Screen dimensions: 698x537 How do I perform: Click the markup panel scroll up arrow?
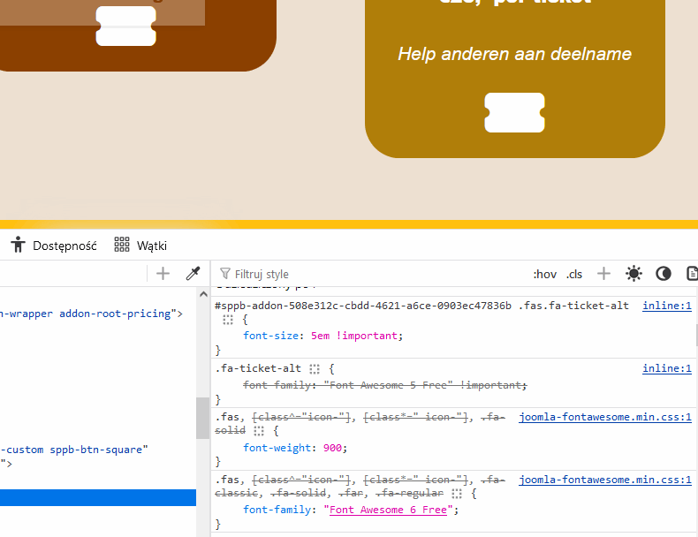click(x=202, y=293)
